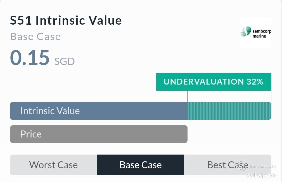Click the right bracket line under the undervaluation badge
This screenshot has width=282, height=182.
[x=271, y=96]
